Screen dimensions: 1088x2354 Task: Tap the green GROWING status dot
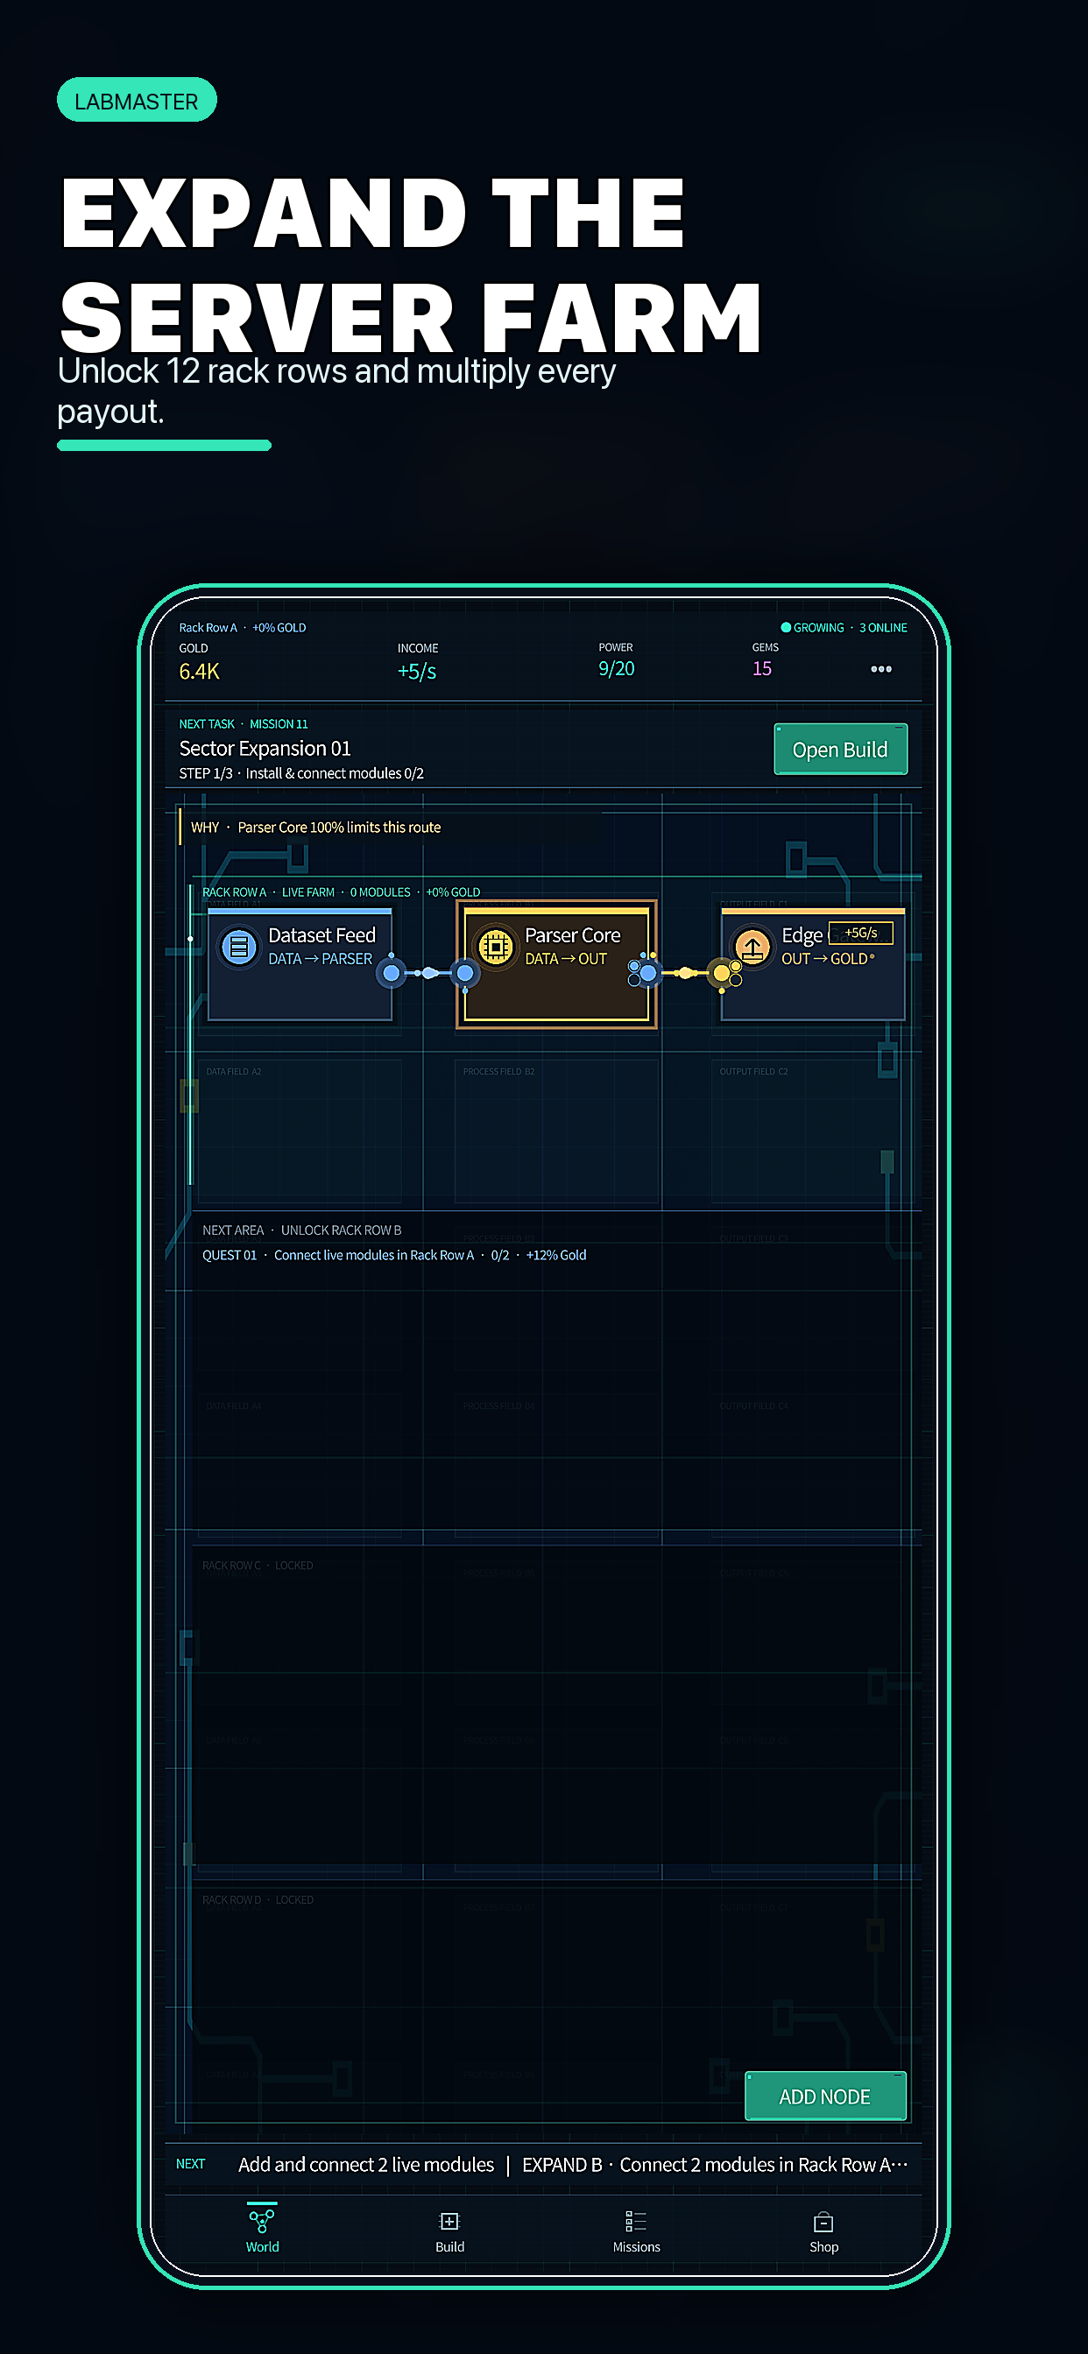click(x=786, y=627)
